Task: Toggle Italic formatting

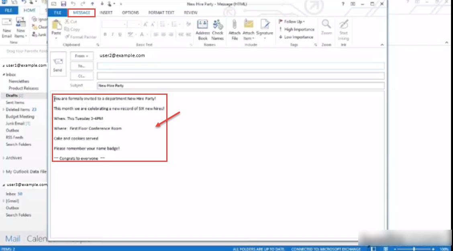Action: [x=112, y=35]
